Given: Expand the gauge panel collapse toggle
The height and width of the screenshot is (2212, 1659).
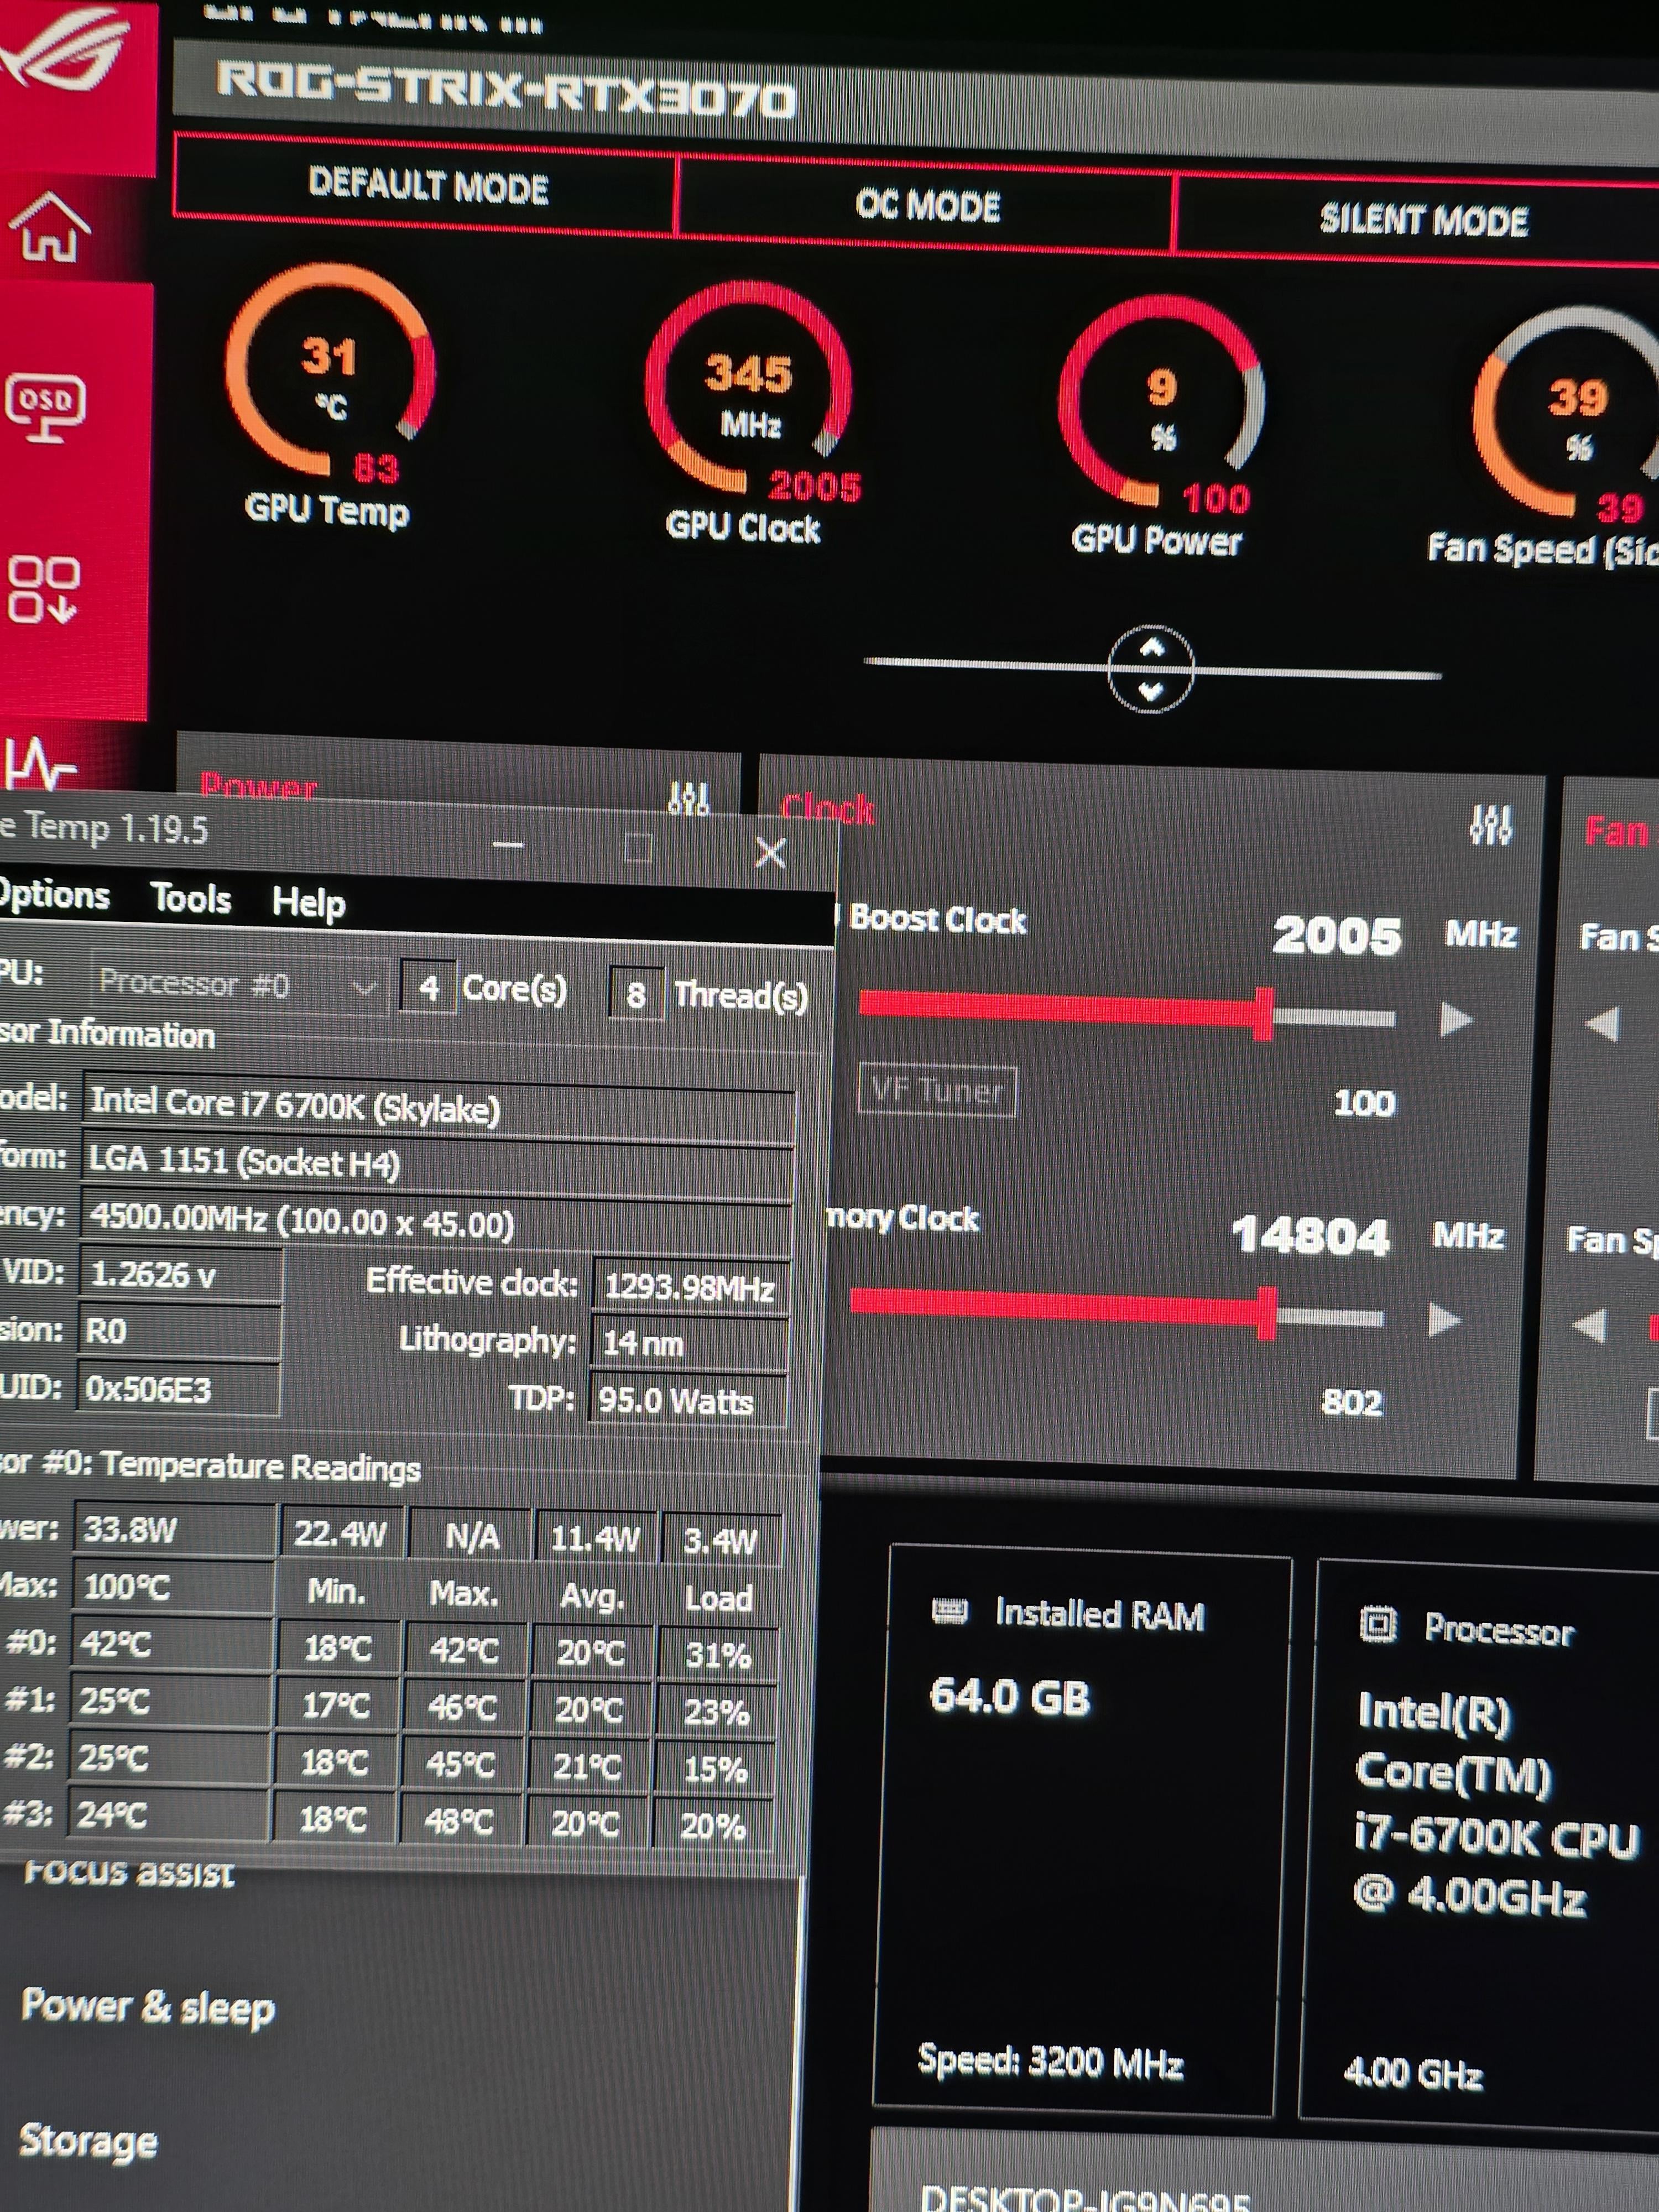Looking at the screenshot, I should click(x=1150, y=669).
